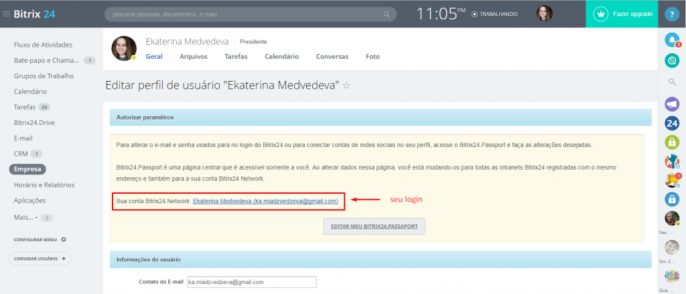
Task: Open chat with gray avatar marked Qui
Action: coord(672,247)
